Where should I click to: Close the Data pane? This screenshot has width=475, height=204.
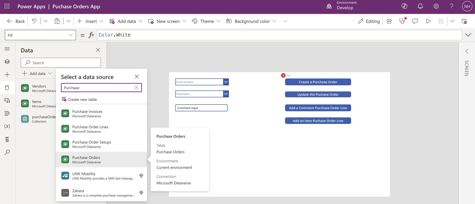98,50
